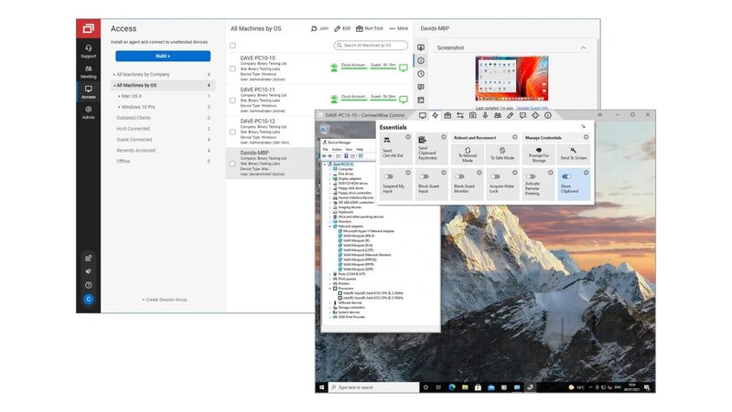Open the Admin section in the sidebar
This screenshot has height=412, width=732.
[x=88, y=112]
